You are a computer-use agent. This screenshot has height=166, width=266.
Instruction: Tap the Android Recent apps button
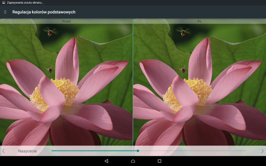[160, 161]
